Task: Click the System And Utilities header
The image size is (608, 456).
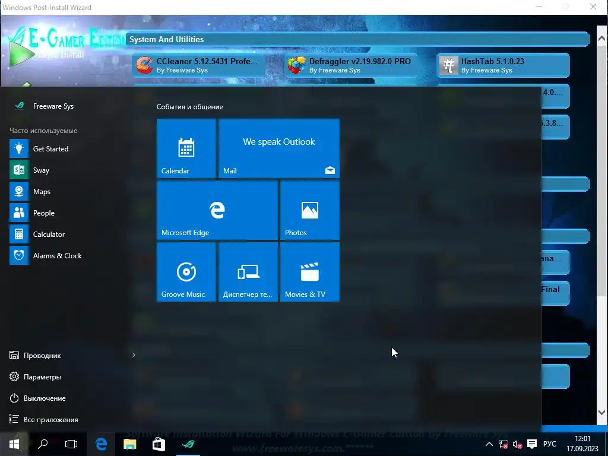Action: tap(357, 39)
